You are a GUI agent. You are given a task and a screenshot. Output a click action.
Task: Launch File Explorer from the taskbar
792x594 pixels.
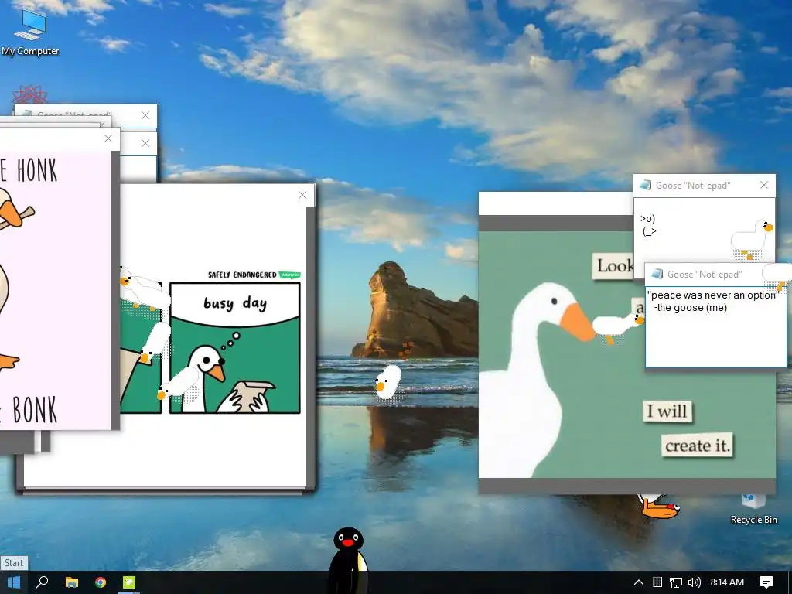tap(72, 582)
